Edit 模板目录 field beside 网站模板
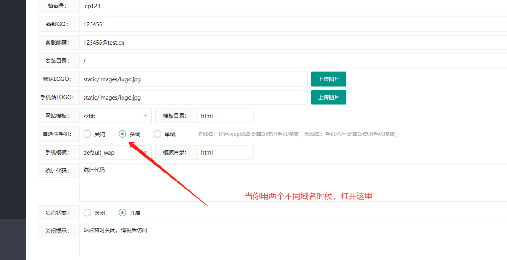 (x=225, y=116)
